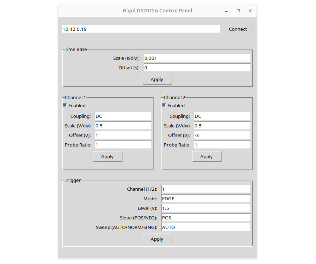Focus the IP address field 10.42.0.19
Viewport: 316px width, 264px height.
(x=141, y=29)
